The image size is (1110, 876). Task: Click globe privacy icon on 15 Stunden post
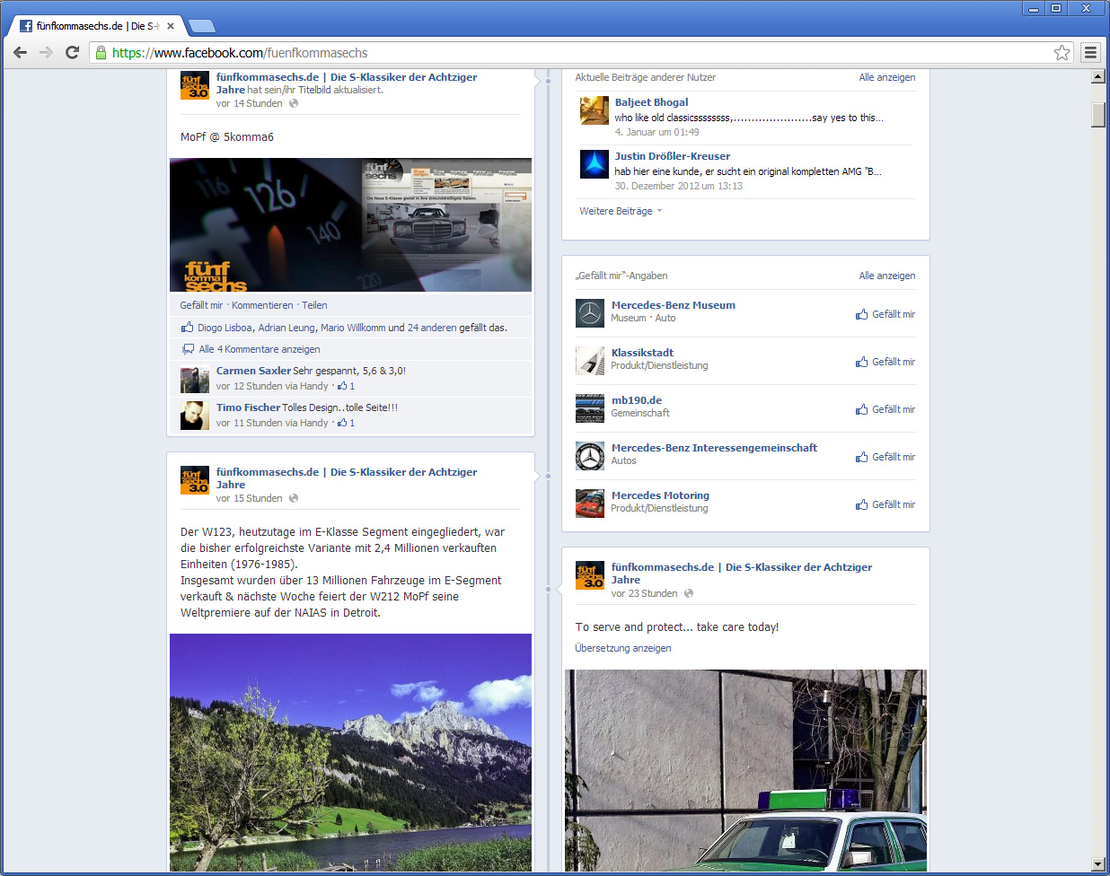point(294,498)
